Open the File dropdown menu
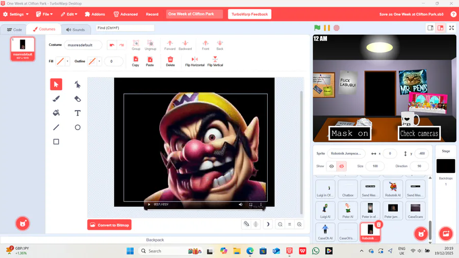Screen dimensions: 459x258 tap(44, 14)
